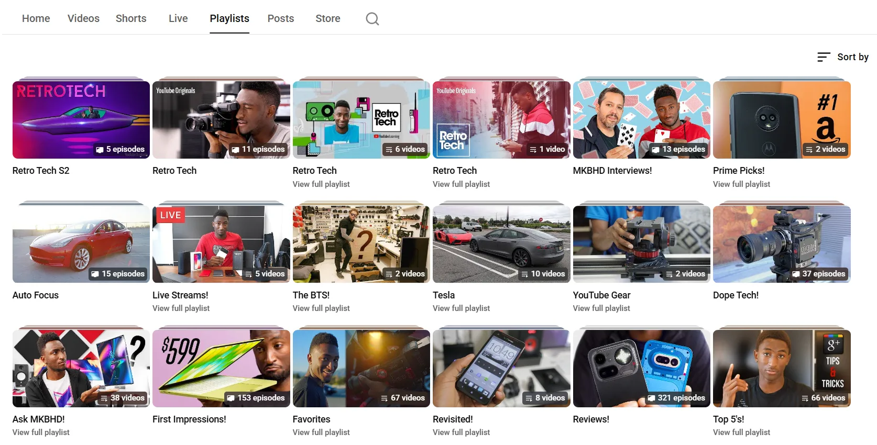Open the First Impressions! $599 thumbnail
Viewport: 877px width, 445px height.
221,369
